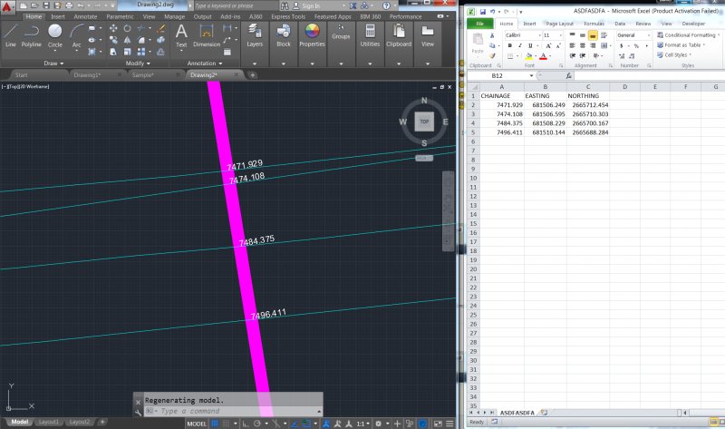
Task: Click the Excel Save icon
Action: click(x=482, y=12)
